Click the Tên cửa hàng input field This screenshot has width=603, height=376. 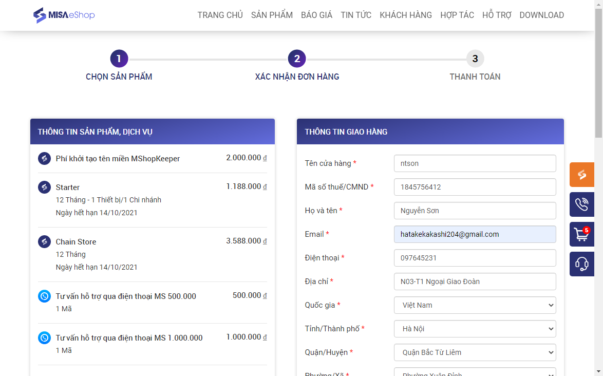click(475, 163)
